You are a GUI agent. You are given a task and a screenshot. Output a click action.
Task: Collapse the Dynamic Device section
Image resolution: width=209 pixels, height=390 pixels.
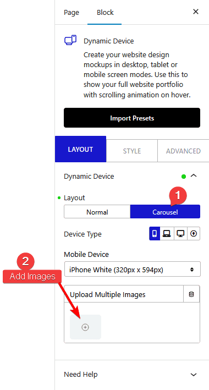coord(194,176)
